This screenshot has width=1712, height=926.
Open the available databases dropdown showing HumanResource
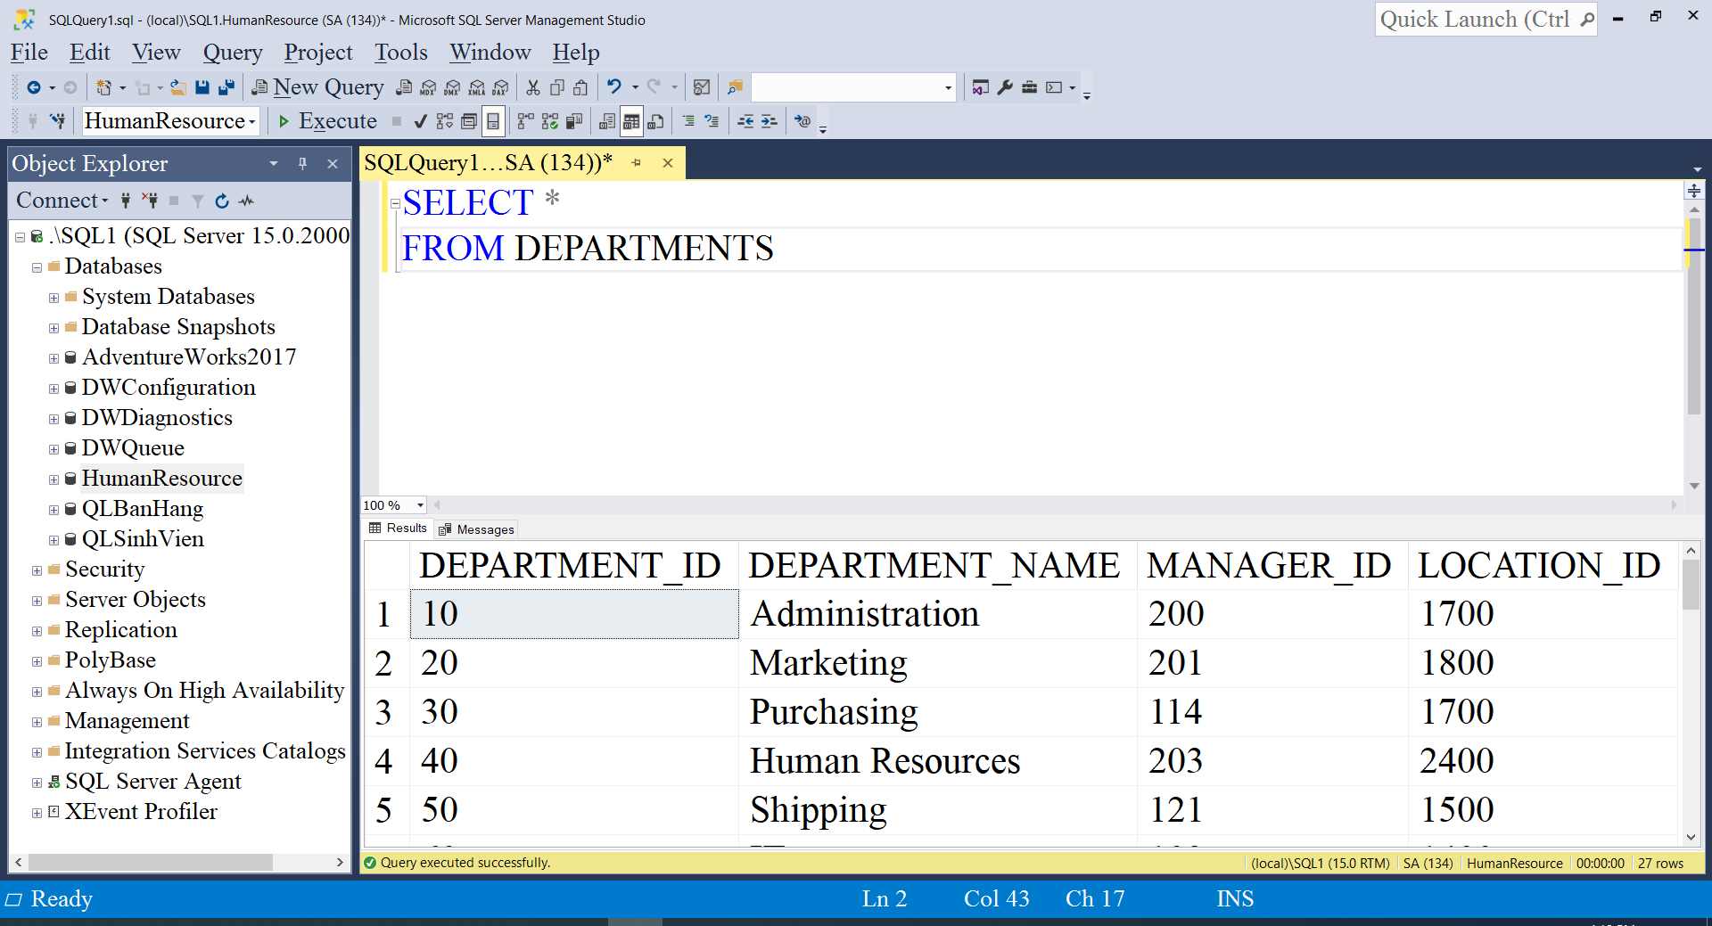[252, 121]
